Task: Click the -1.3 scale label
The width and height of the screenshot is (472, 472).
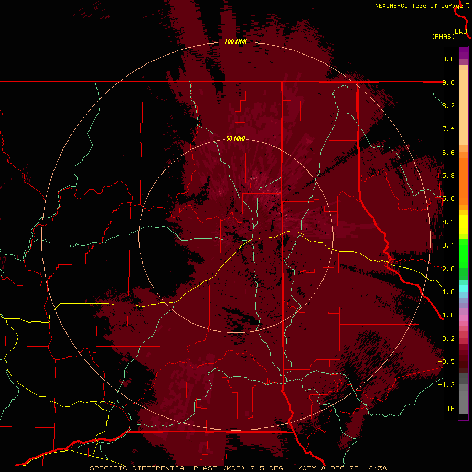Action: pos(446,385)
